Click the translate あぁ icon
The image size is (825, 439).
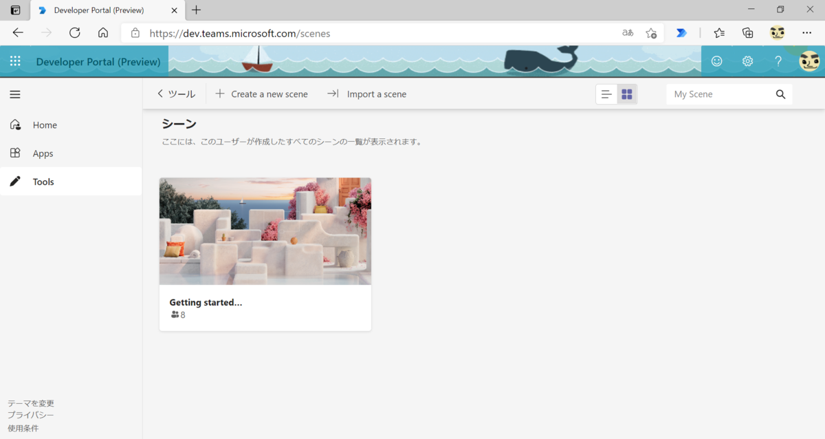[x=628, y=32]
